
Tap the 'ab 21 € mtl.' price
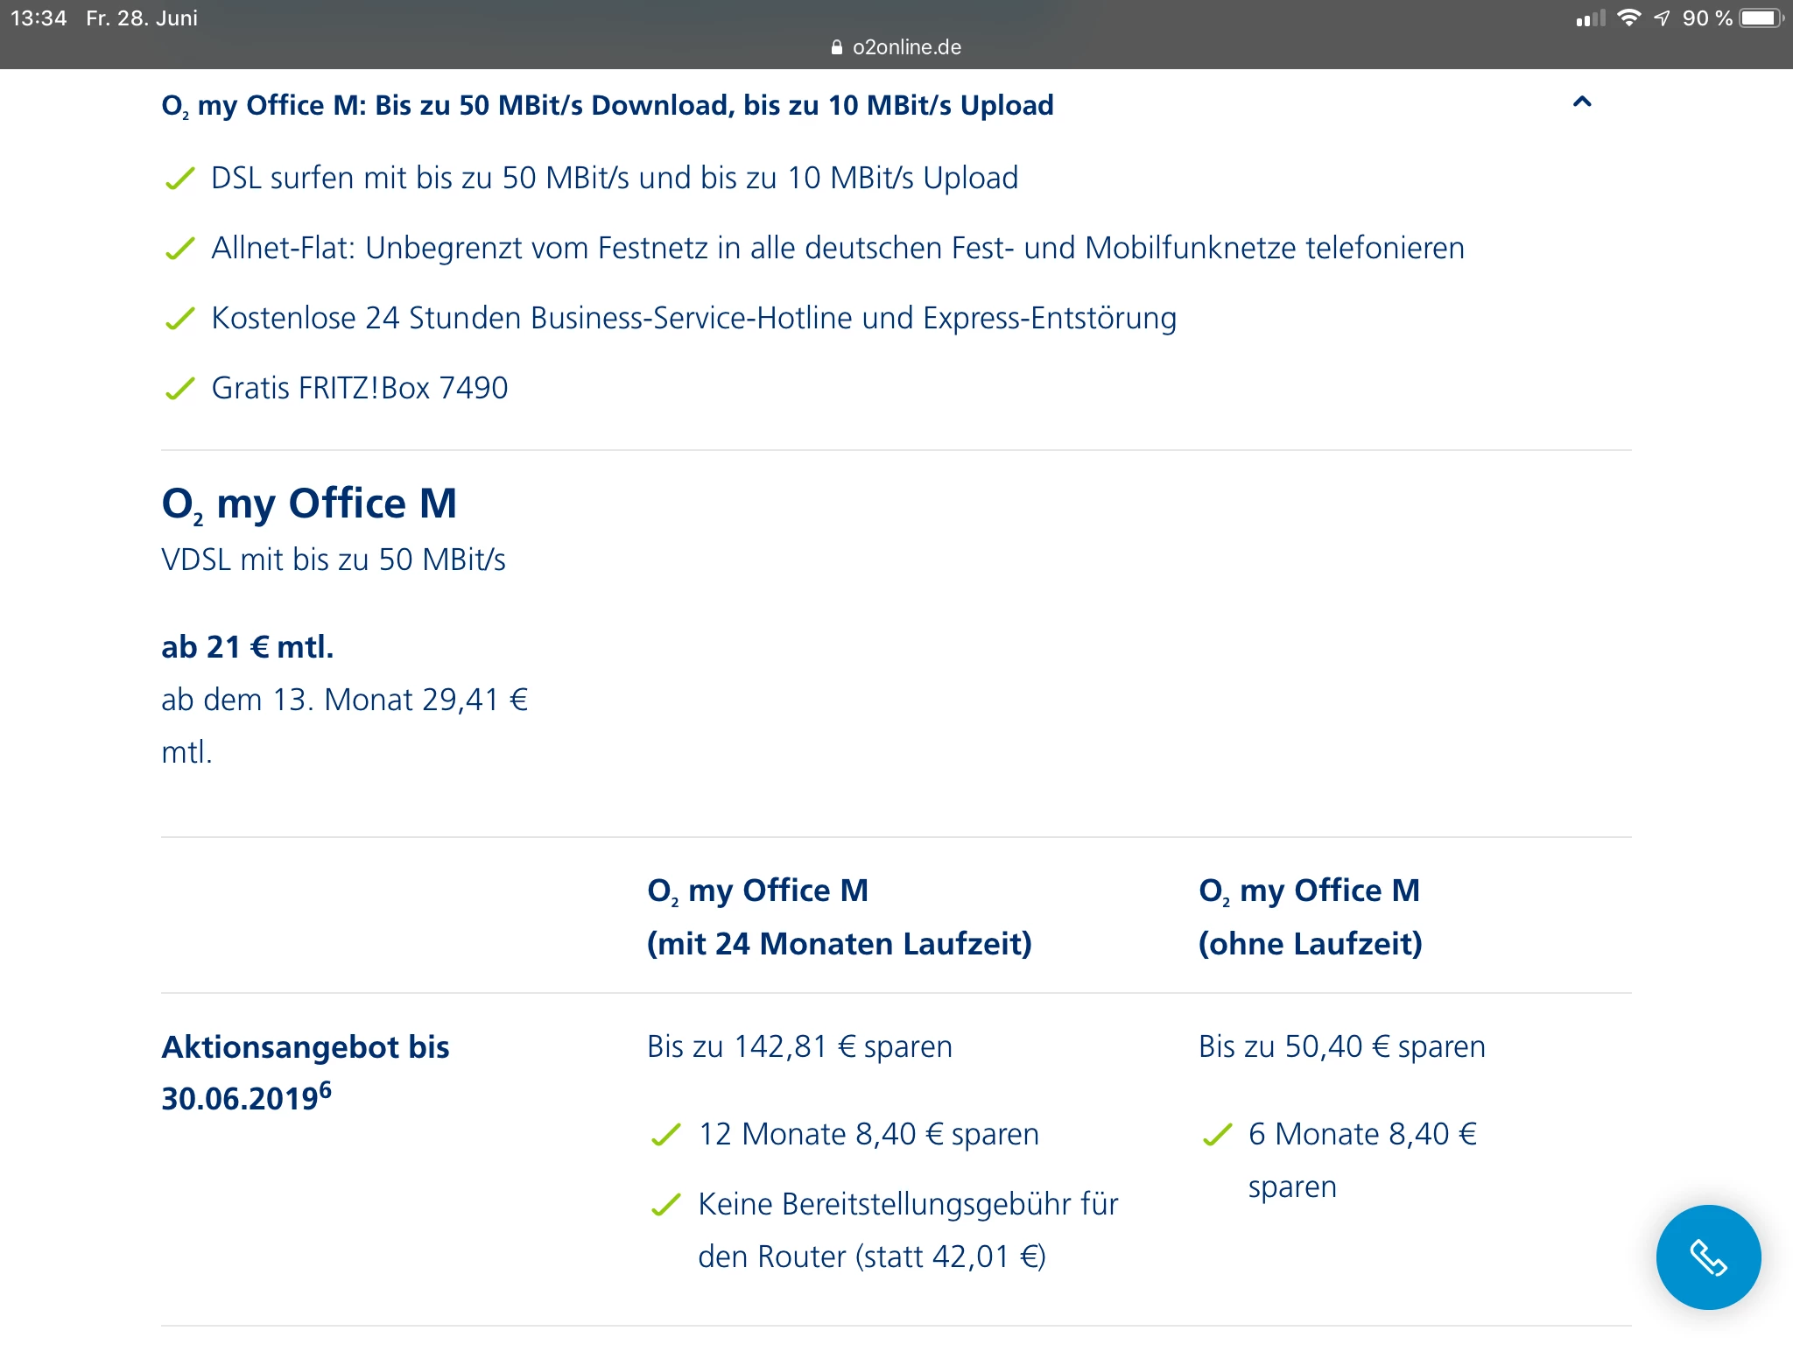[x=248, y=647]
